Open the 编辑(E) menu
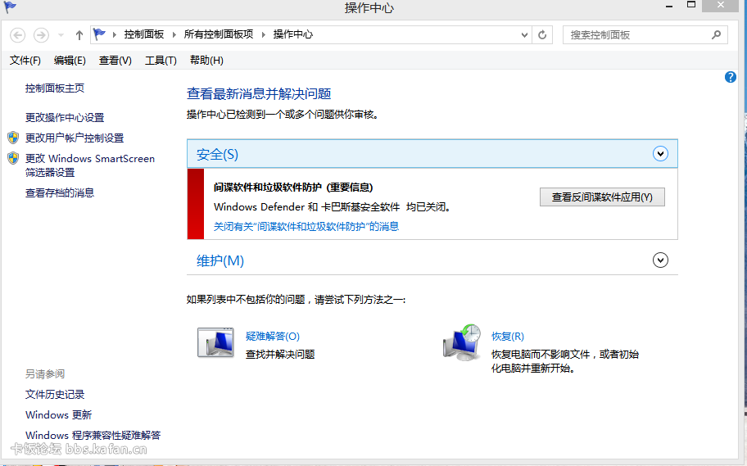The image size is (747, 466). point(70,61)
